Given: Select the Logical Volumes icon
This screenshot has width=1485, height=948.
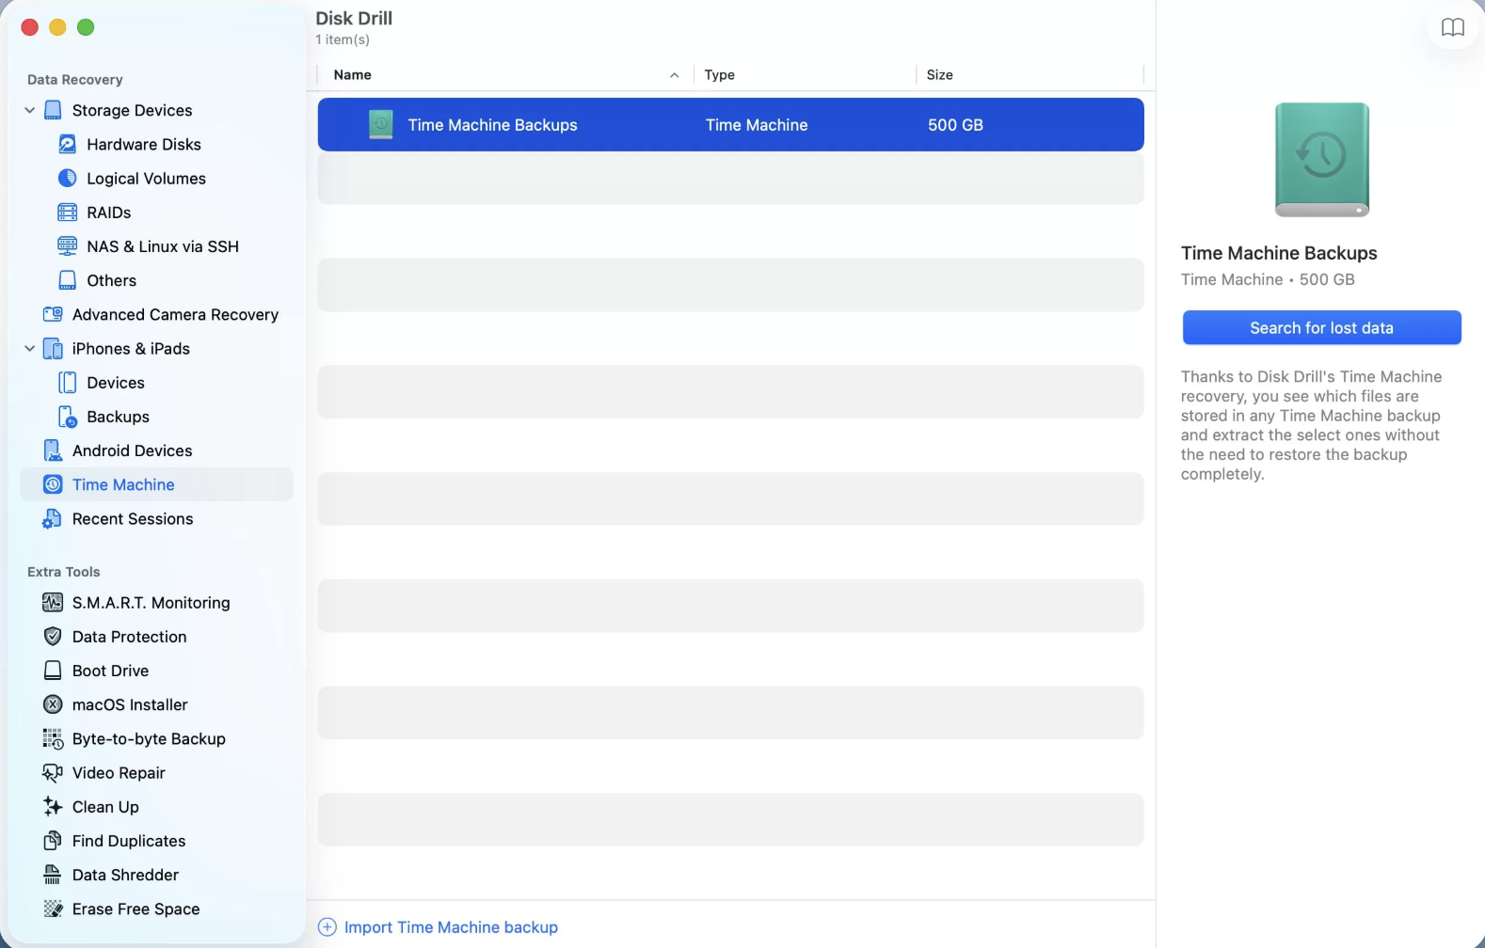Looking at the screenshot, I should [x=67, y=178].
